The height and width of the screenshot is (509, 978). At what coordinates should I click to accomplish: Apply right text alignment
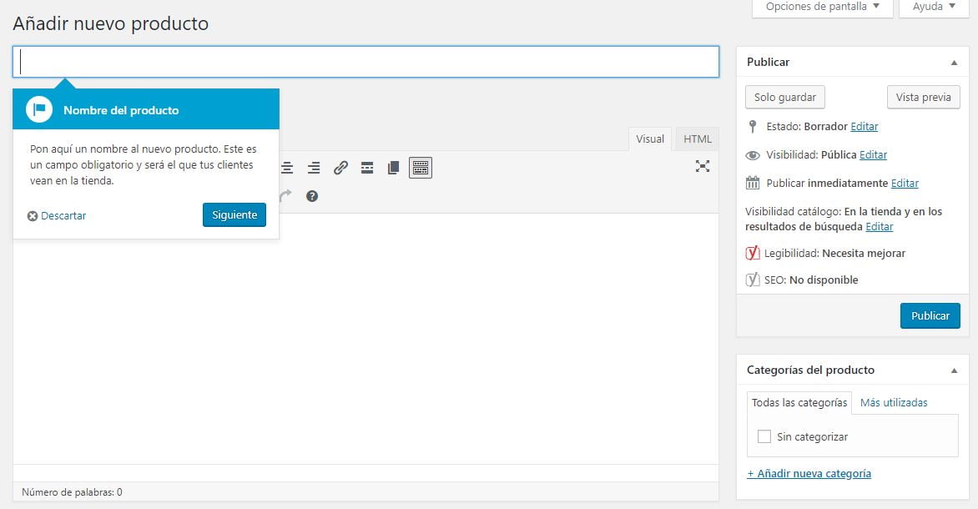313,167
